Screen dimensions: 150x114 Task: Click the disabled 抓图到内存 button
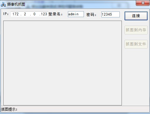click(x=136, y=30)
